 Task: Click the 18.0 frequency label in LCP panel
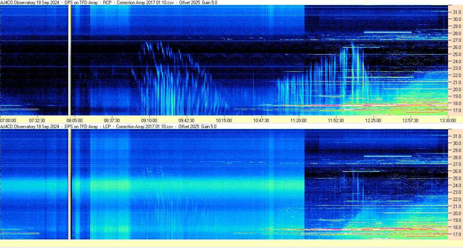(x=457, y=227)
